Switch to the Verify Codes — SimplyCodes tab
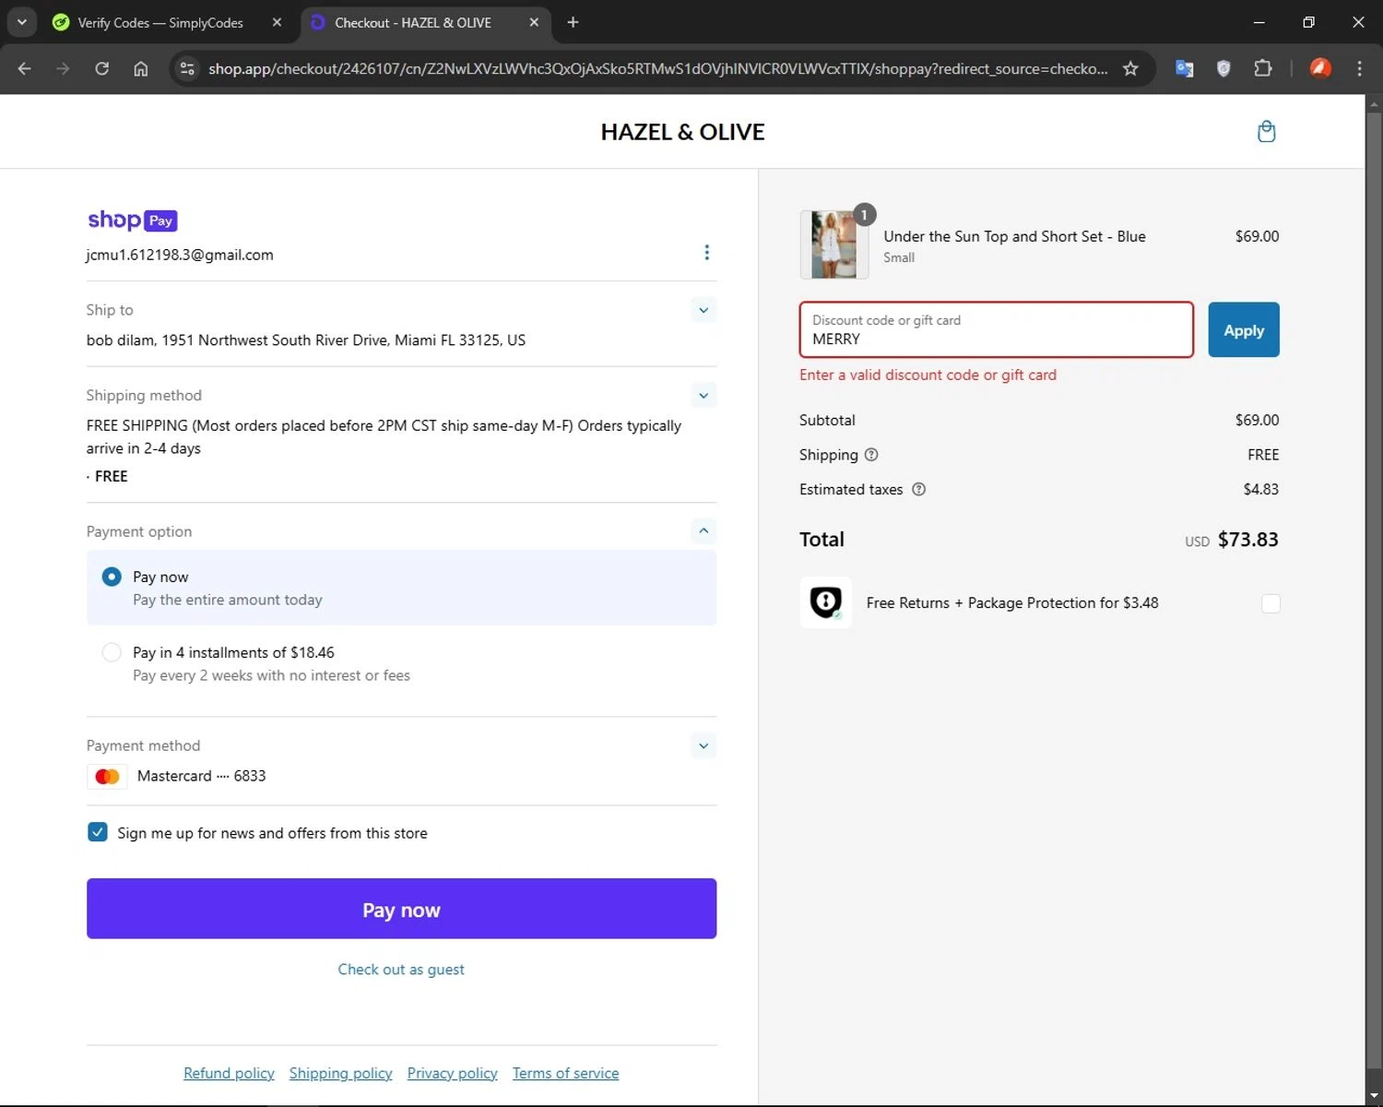Image resolution: width=1383 pixels, height=1107 pixels. tap(160, 22)
